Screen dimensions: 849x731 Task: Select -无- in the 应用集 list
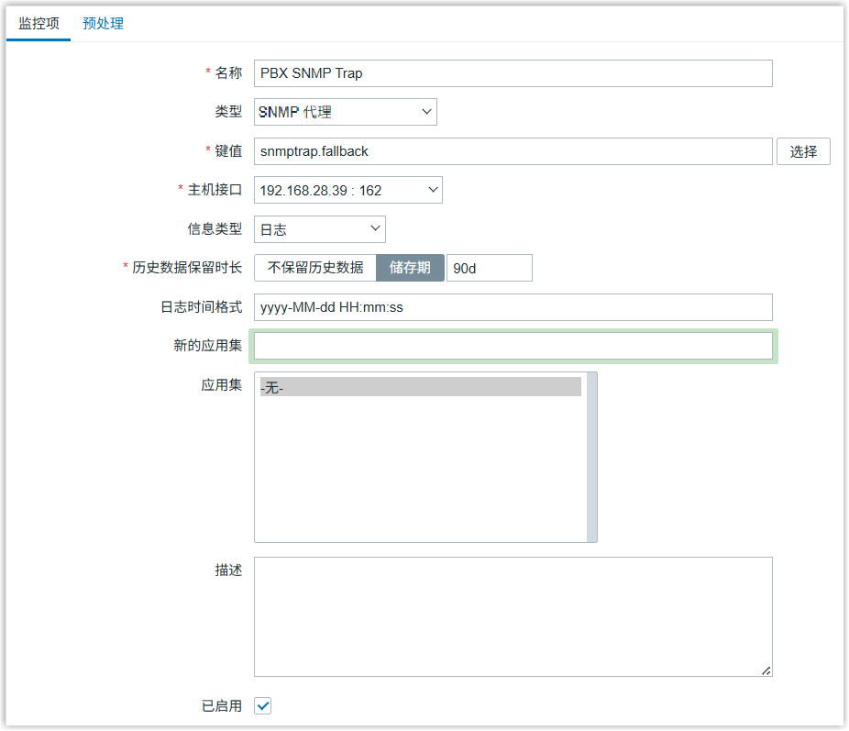click(420, 387)
